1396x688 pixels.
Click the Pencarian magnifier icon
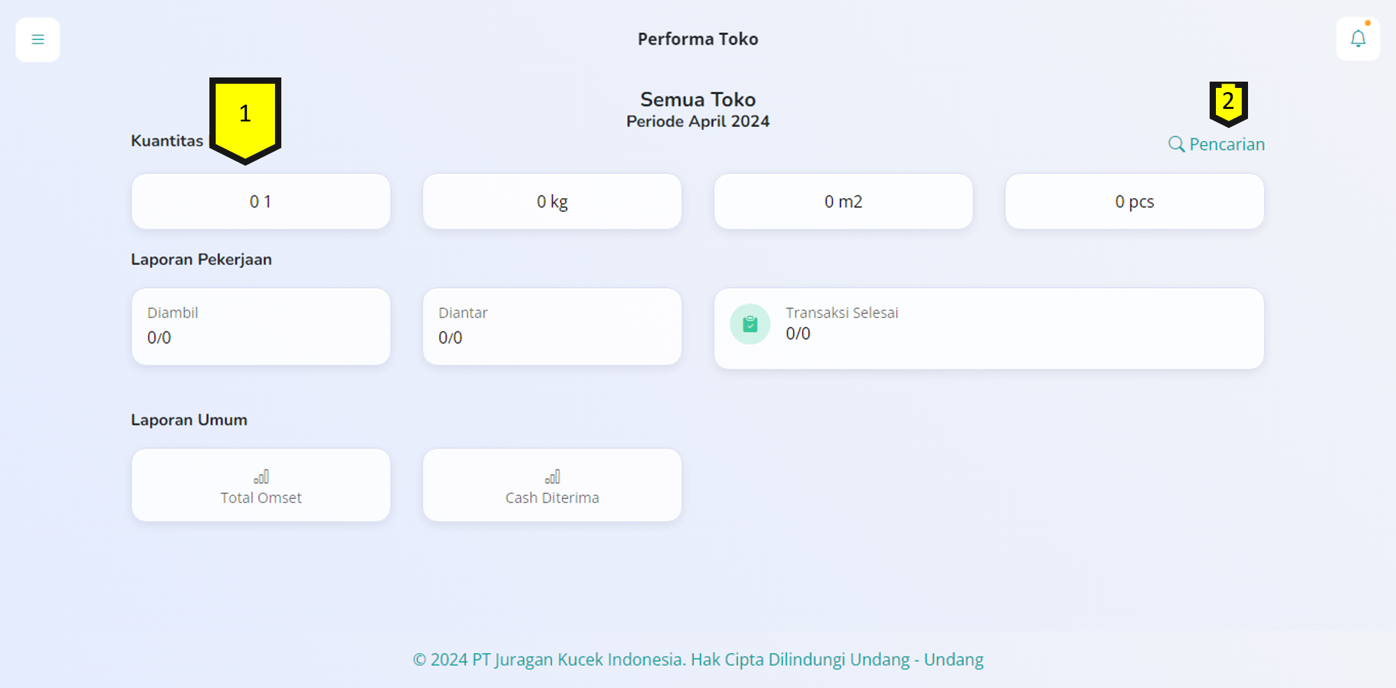[x=1176, y=144]
